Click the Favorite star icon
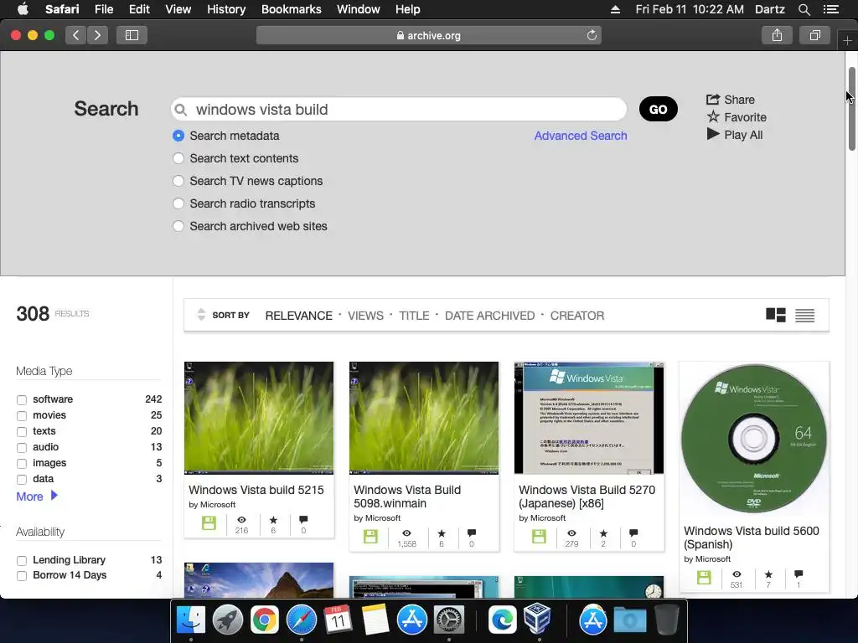 pyautogui.click(x=713, y=116)
